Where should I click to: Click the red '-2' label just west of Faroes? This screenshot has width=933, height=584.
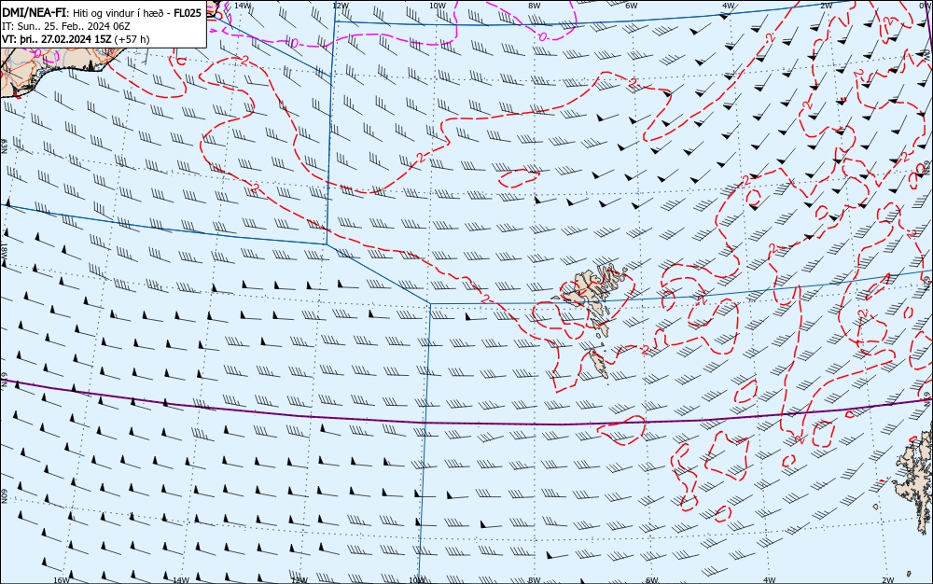pos(486,298)
